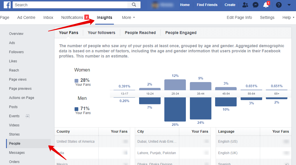Open page Settings
The image size is (296, 165).
point(267,17)
